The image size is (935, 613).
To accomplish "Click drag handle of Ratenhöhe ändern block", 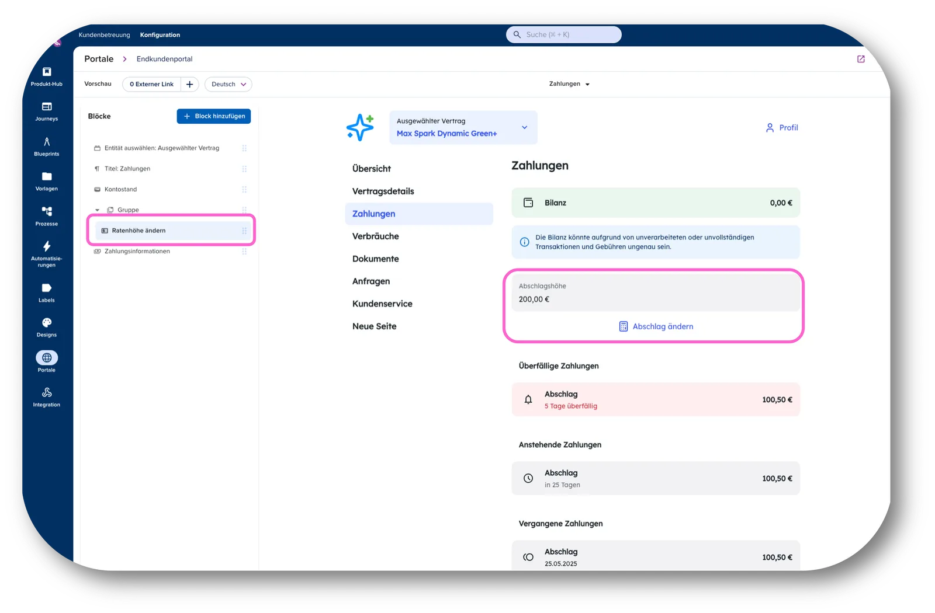I will click(x=244, y=231).
